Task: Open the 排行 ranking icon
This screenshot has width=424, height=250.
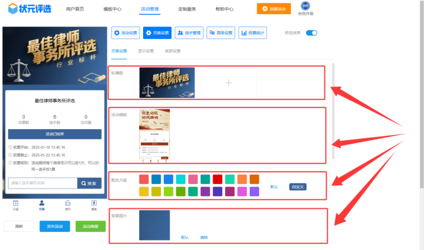Action: (x=68, y=203)
